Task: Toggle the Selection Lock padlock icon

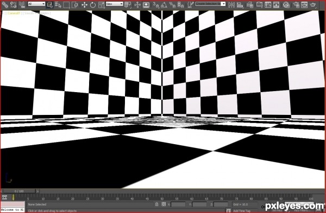Action: pos(157,204)
